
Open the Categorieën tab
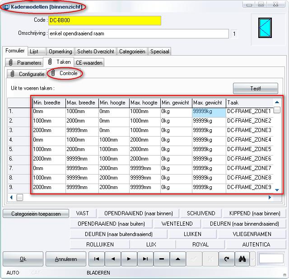point(132,52)
